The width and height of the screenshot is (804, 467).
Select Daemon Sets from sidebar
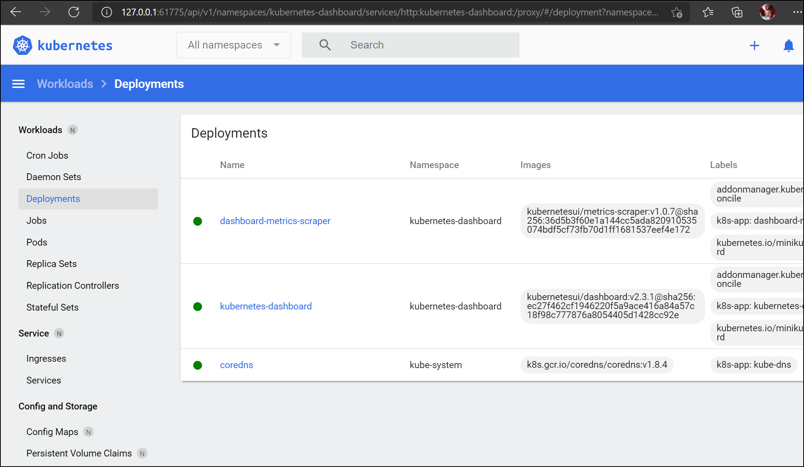tap(53, 177)
